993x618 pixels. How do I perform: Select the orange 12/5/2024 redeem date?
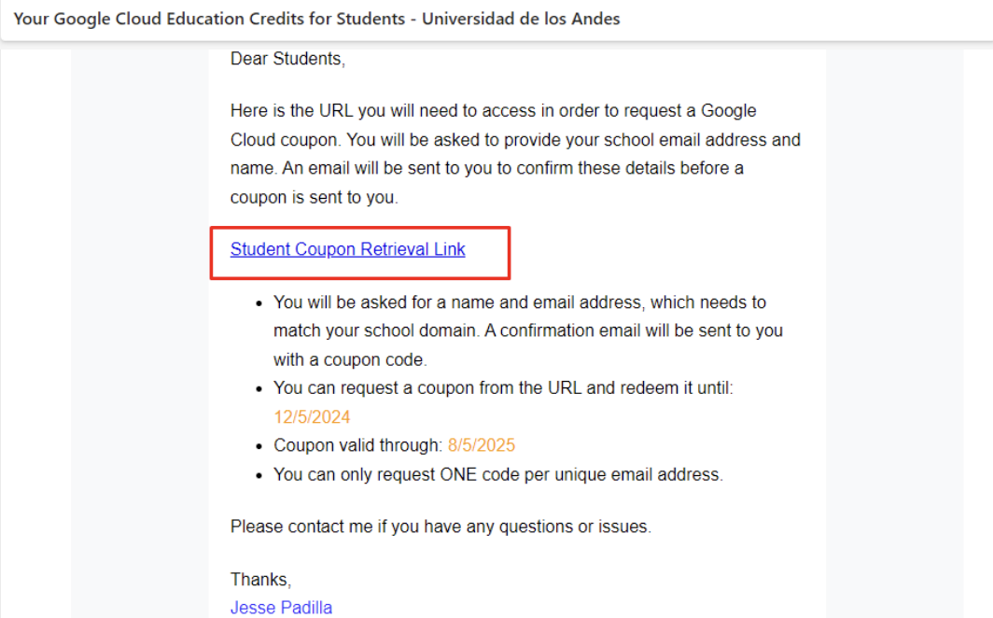coord(312,416)
